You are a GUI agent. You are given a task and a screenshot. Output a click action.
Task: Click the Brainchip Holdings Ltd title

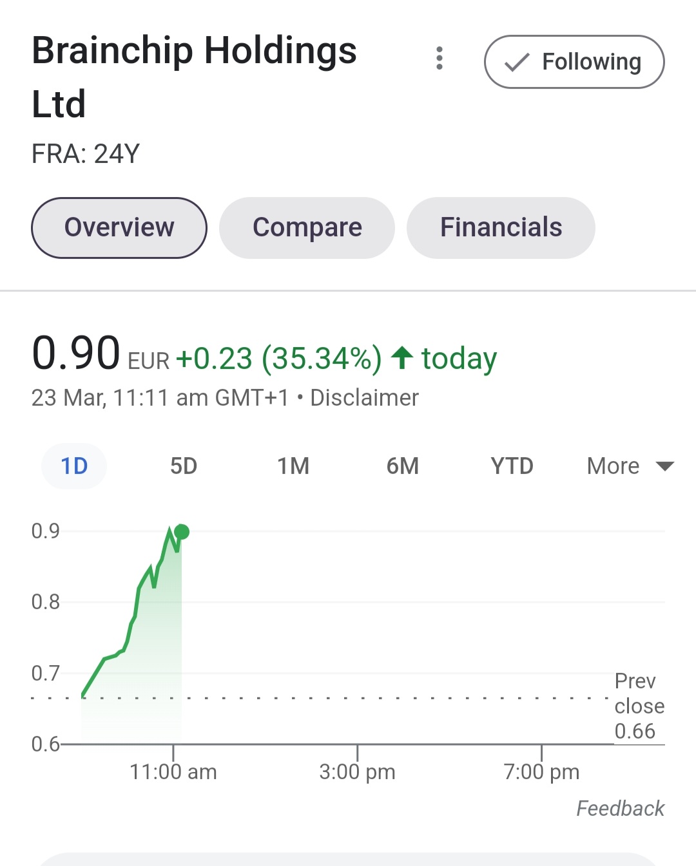click(x=193, y=77)
